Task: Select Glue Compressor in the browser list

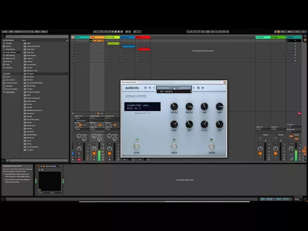Action: pyautogui.click(x=31, y=98)
